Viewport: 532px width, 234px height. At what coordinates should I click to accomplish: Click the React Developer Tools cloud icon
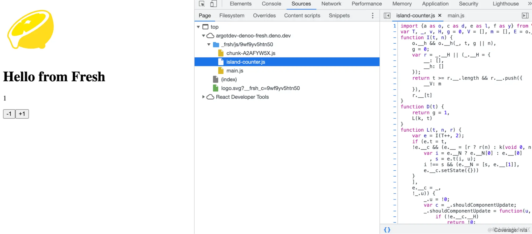pyautogui.click(x=211, y=97)
